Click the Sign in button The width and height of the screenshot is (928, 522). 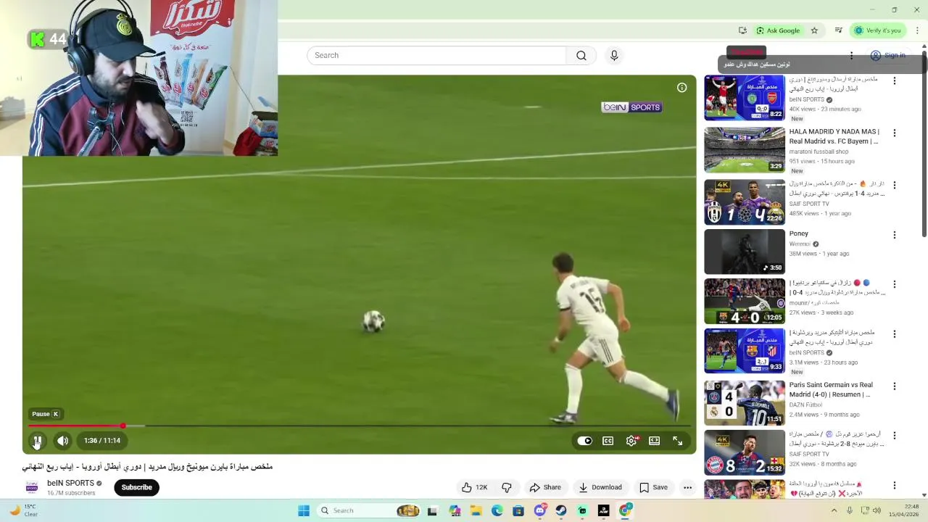click(888, 55)
